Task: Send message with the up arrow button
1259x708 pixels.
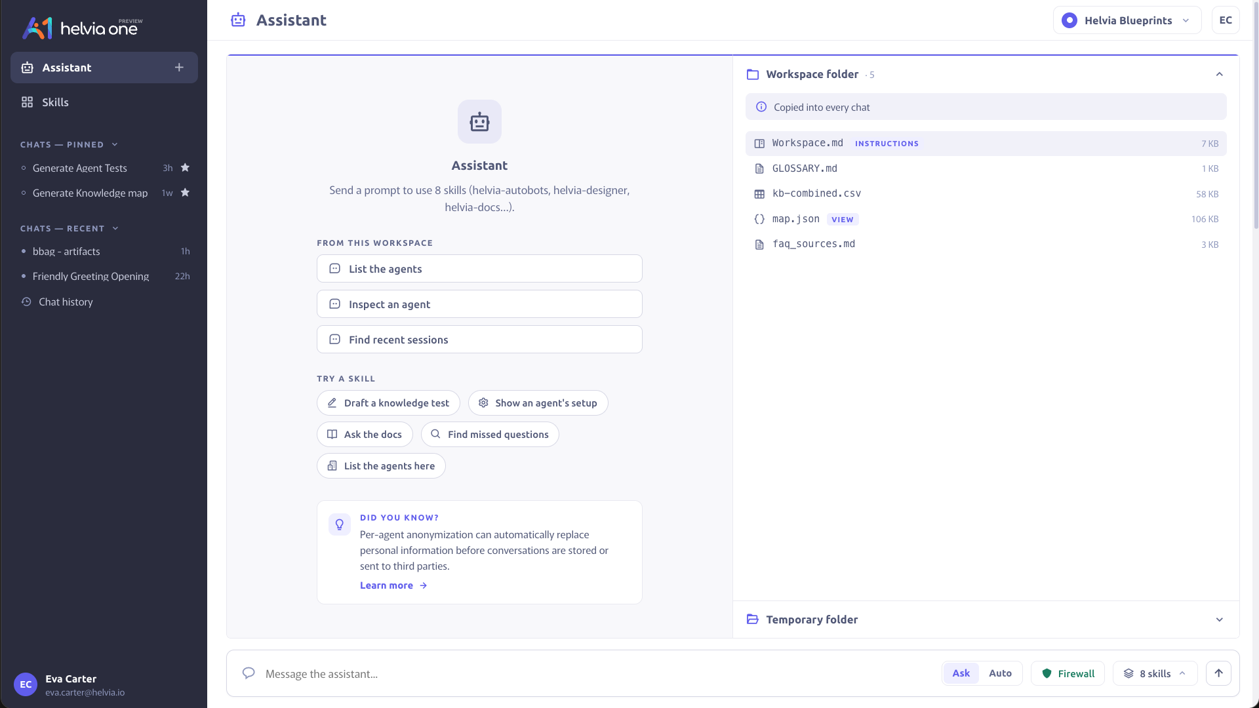Action: coord(1218,673)
